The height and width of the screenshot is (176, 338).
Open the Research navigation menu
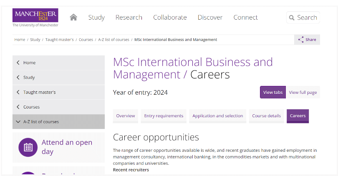(129, 17)
